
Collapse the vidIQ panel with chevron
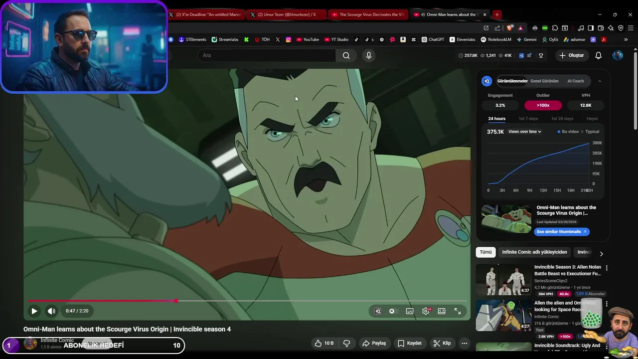tap(600, 81)
